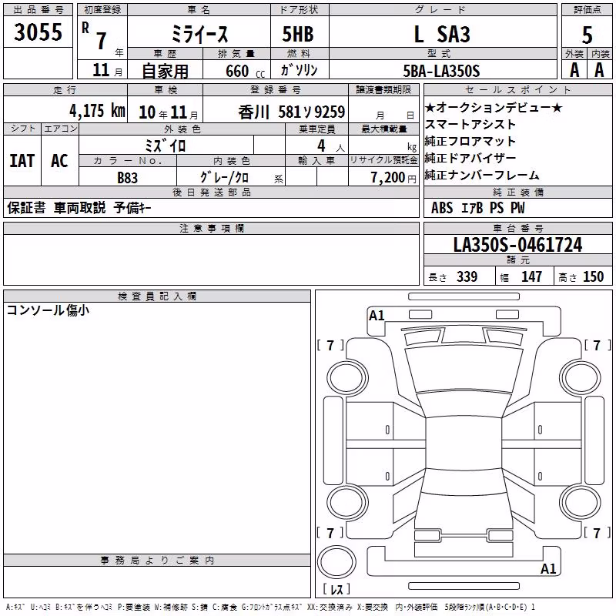The width and height of the screenshot is (616, 616).
Task: Select the width value 147
Action: pos(531,276)
